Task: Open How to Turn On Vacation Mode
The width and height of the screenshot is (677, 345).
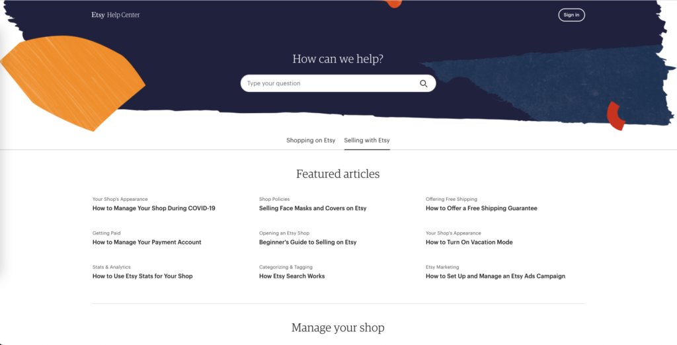Action: 469,243
